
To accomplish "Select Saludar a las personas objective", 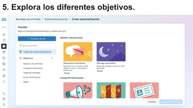I will tap(33, 64).
